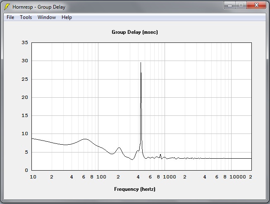270x204 pixels.
Task: Click the 35 y-axis value
Action: 25,42
